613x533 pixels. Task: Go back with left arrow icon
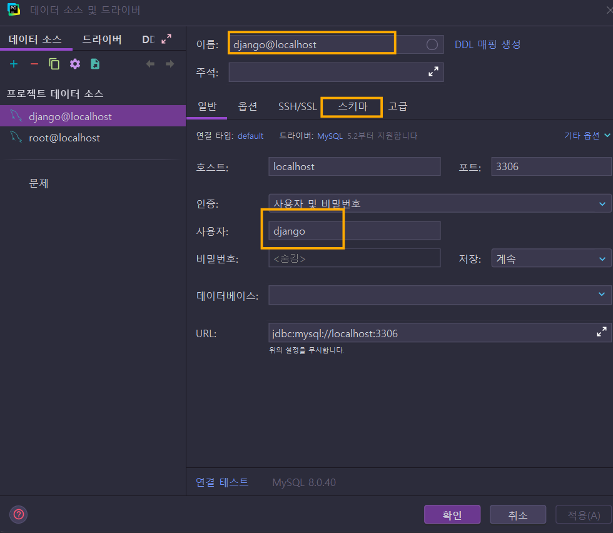[150, 64]
